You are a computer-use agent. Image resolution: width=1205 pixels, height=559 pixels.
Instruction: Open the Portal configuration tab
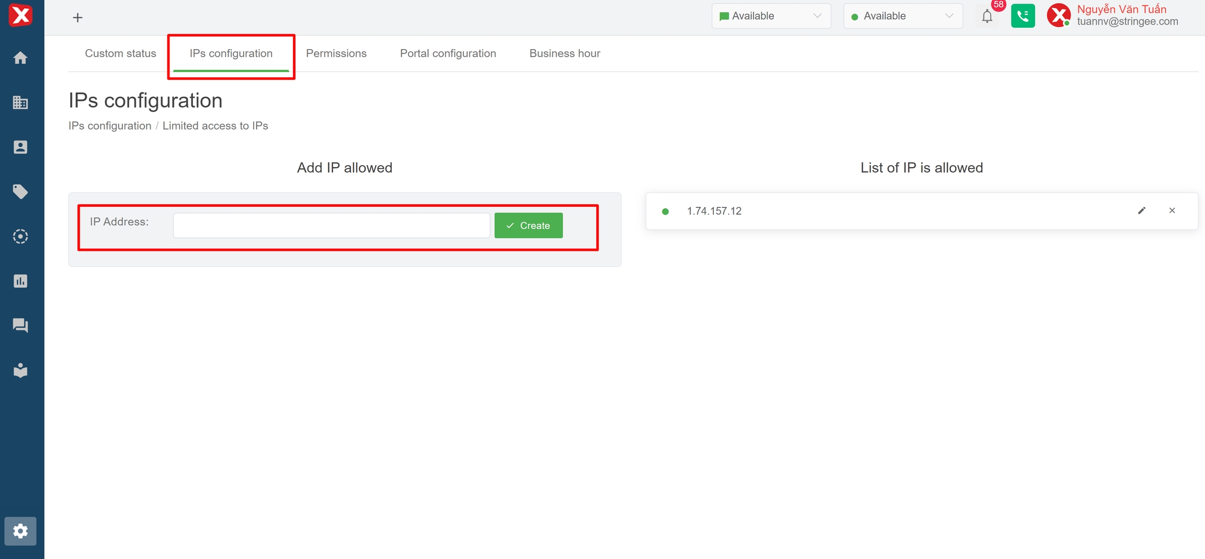[x=448, y=53]
